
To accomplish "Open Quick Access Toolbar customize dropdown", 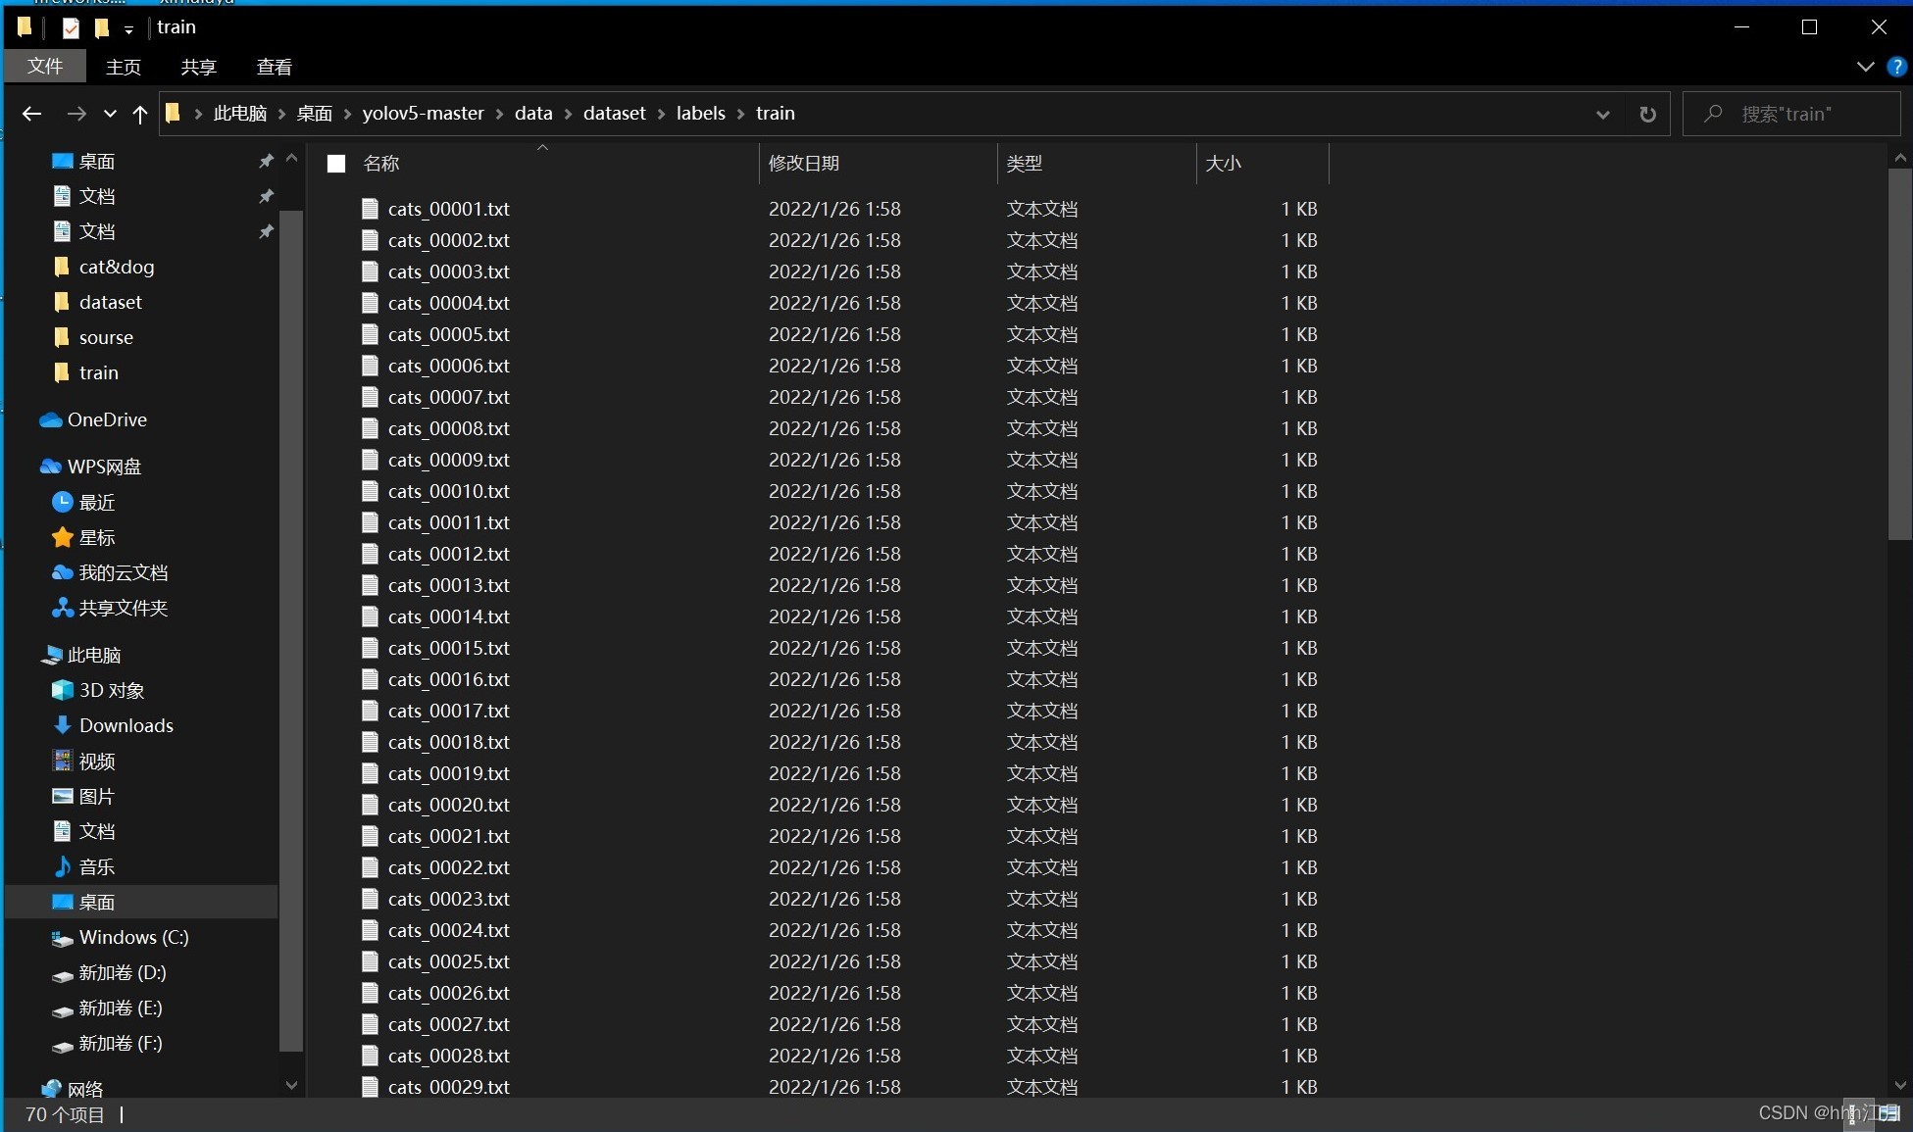I will coord(128,29).
